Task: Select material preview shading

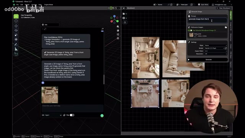Action: click(113, 8)
